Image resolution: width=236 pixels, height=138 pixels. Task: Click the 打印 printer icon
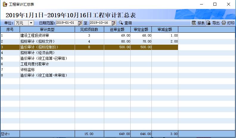(224, 23)
